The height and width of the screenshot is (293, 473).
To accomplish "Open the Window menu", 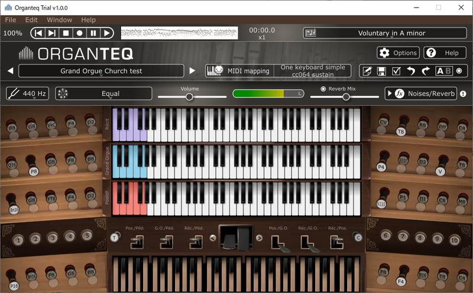I will tap(60, 20).
